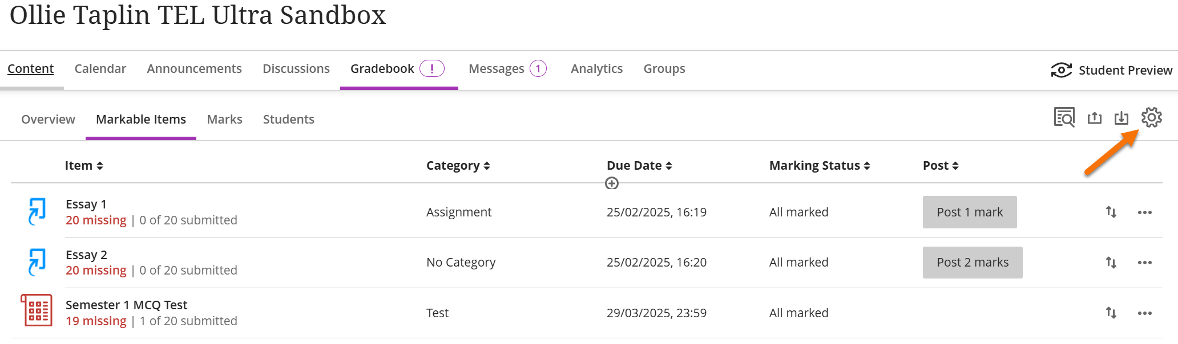Switch to the Marks tab
Image resolution: width=1178 pixels, height=344 pixels.
(x=224, y=120)
